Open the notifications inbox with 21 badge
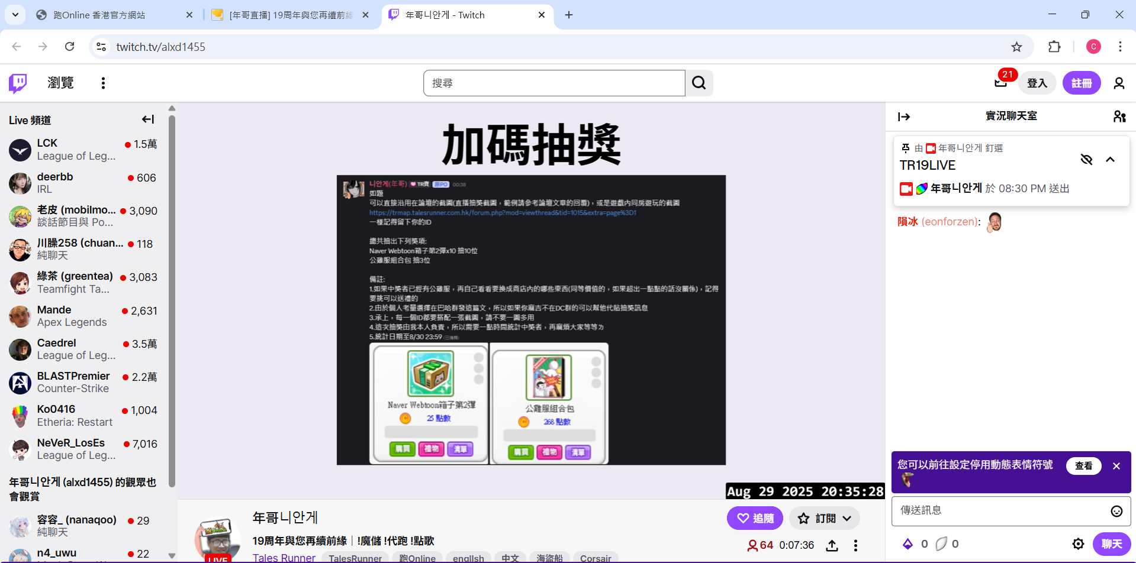 coord(1001,83)
